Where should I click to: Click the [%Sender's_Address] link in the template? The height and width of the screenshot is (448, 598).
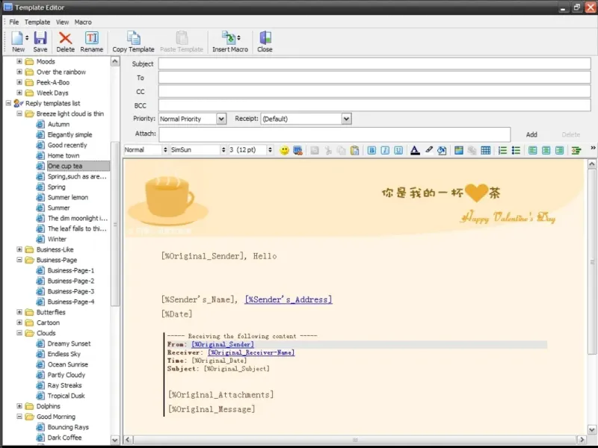point(289,299)
